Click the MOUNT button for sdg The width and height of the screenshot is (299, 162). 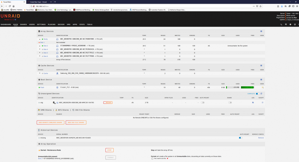click(108, 103)
